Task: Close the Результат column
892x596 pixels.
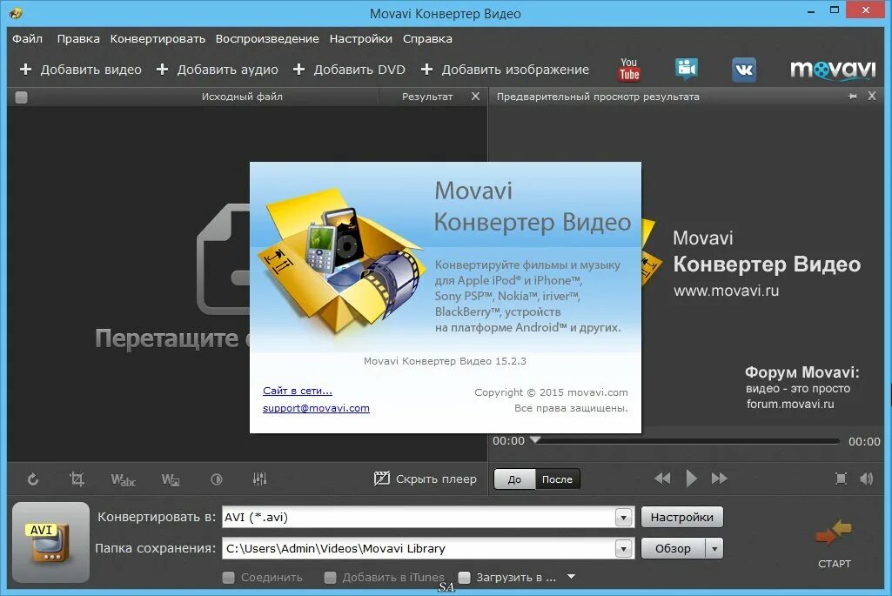Action: (475, 96)
